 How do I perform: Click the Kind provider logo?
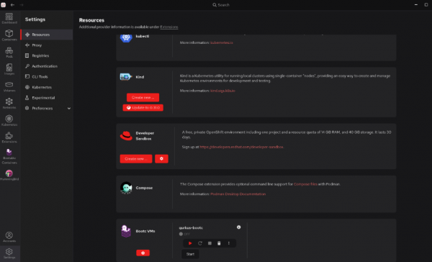coord(126,76)
